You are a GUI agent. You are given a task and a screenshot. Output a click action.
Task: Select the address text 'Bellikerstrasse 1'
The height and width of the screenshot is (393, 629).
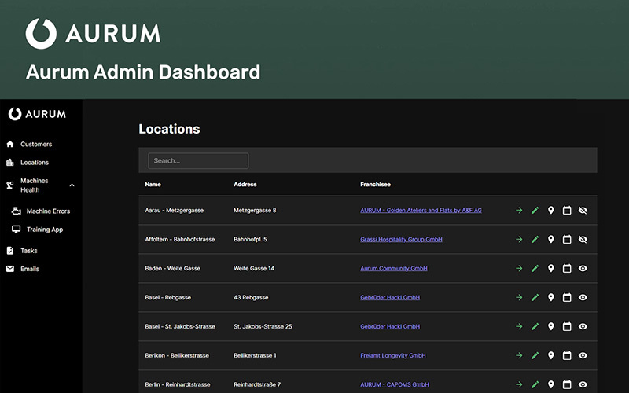(x=255, y=355)
